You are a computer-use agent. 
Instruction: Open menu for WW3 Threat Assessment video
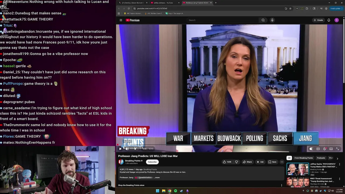point(340,179)
